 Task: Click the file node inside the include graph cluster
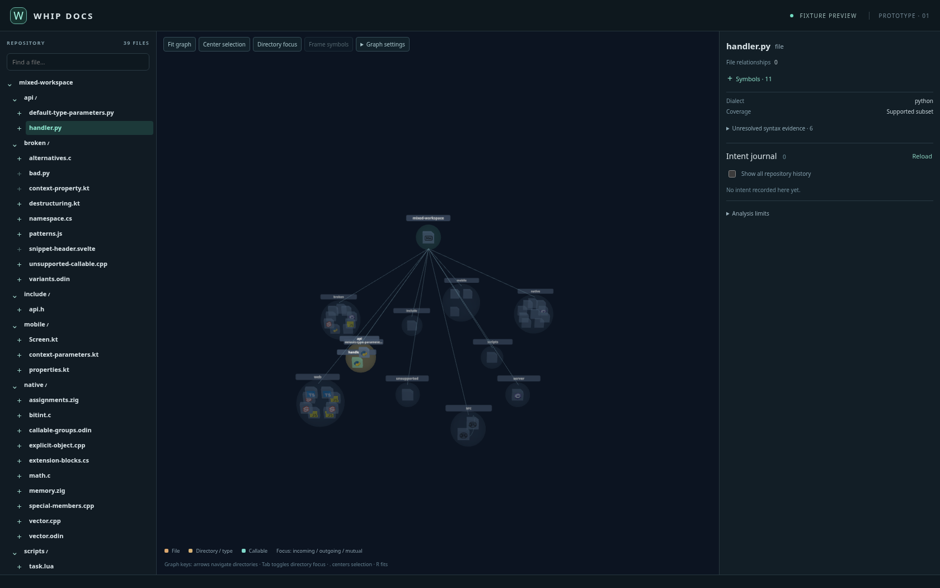tap(412, 325)
